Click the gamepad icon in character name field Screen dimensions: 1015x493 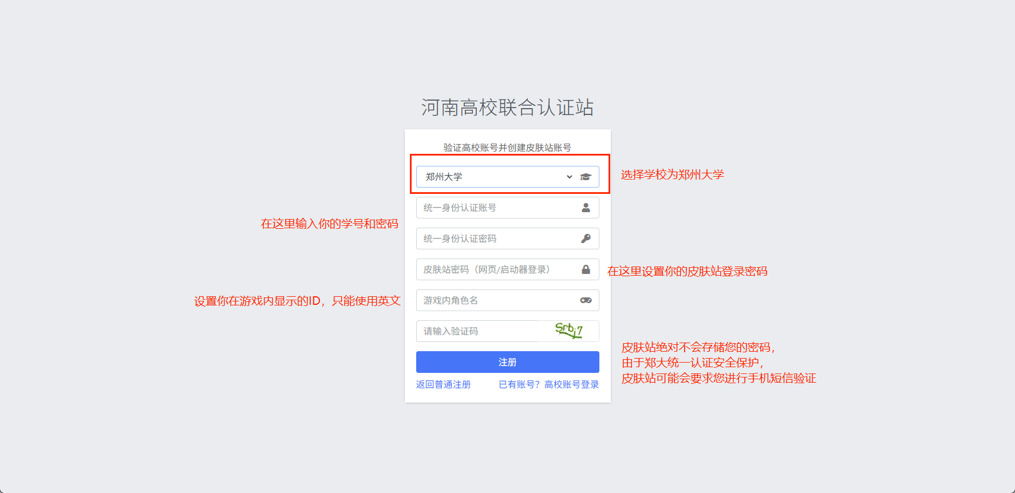pos(586,300)
